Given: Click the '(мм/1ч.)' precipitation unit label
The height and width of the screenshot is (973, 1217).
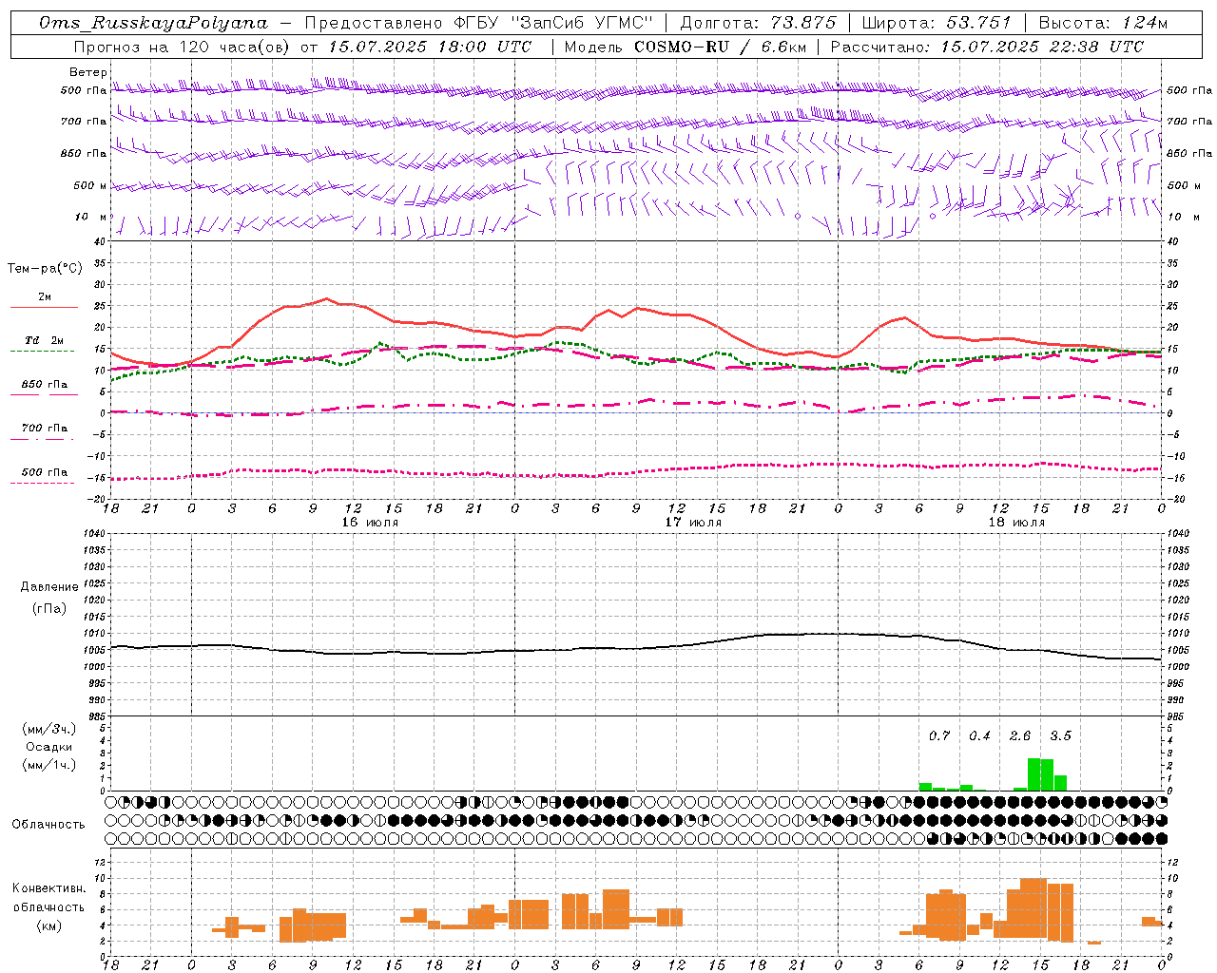Looking at the screenshot, I should click(x=49, y=765).
